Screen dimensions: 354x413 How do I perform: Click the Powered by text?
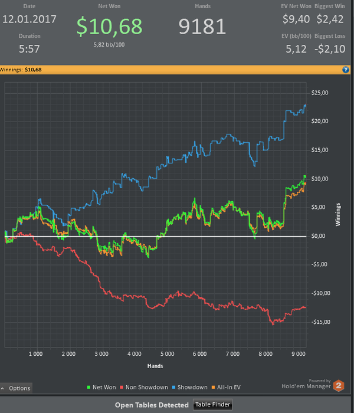pyautogui.click(x=320, y=381)
